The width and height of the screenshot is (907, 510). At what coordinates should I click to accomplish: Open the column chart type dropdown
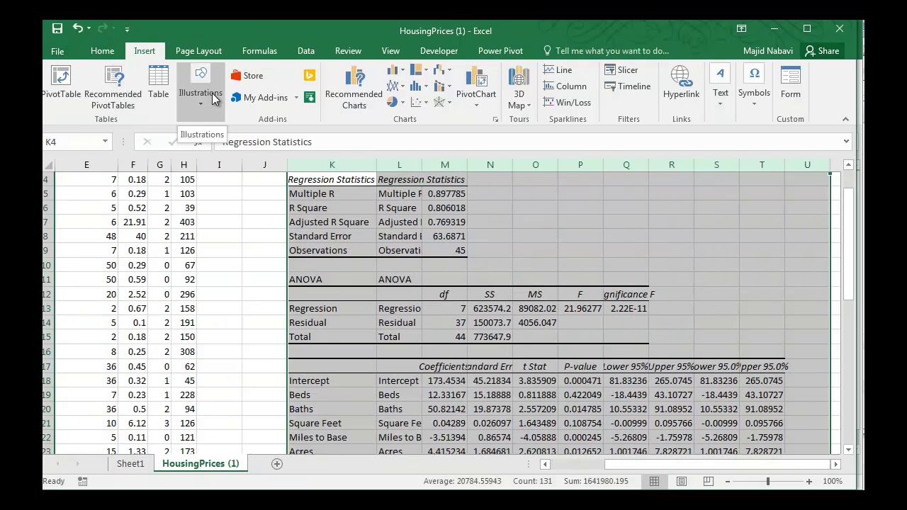click(x=402, y=70)
